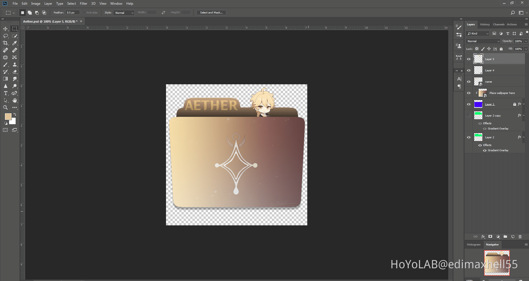Screen dimensions: 529x281
Task: Select the Horizontal Type tool
Action: [x=5, y=93]
